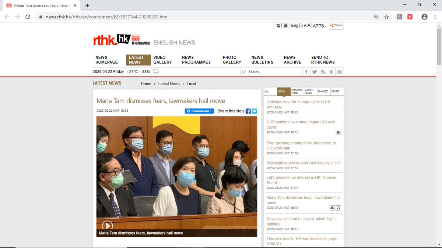Open the podcast icon in nav bar
The height and width of the screenshot is (248, 442).
pyautogui.click(x=331, y=72)
